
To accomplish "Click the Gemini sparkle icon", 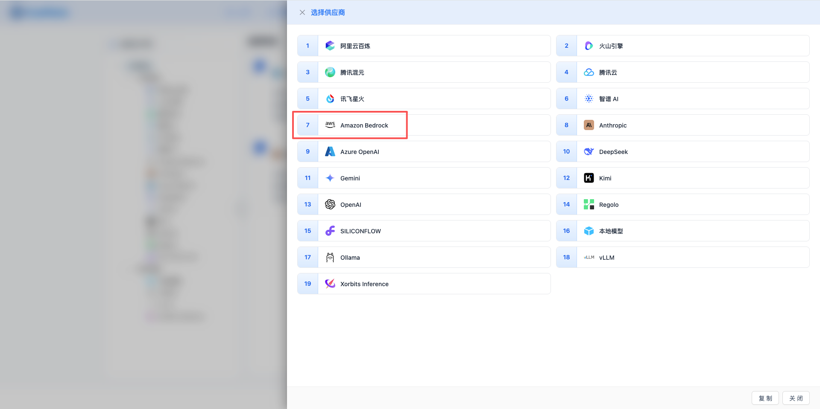I will click(x=330, y=178).
